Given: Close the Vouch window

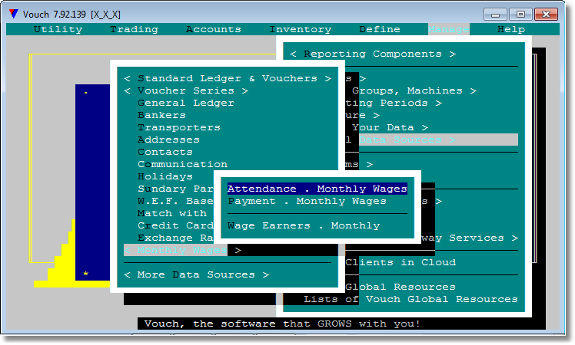Looking at the screenshot, I should (546, 15).
